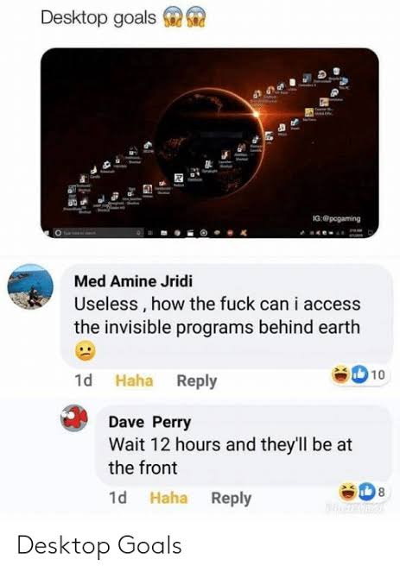400x572 pixels.
Task: Click the taskbar clock
Action: coord(356,232)
